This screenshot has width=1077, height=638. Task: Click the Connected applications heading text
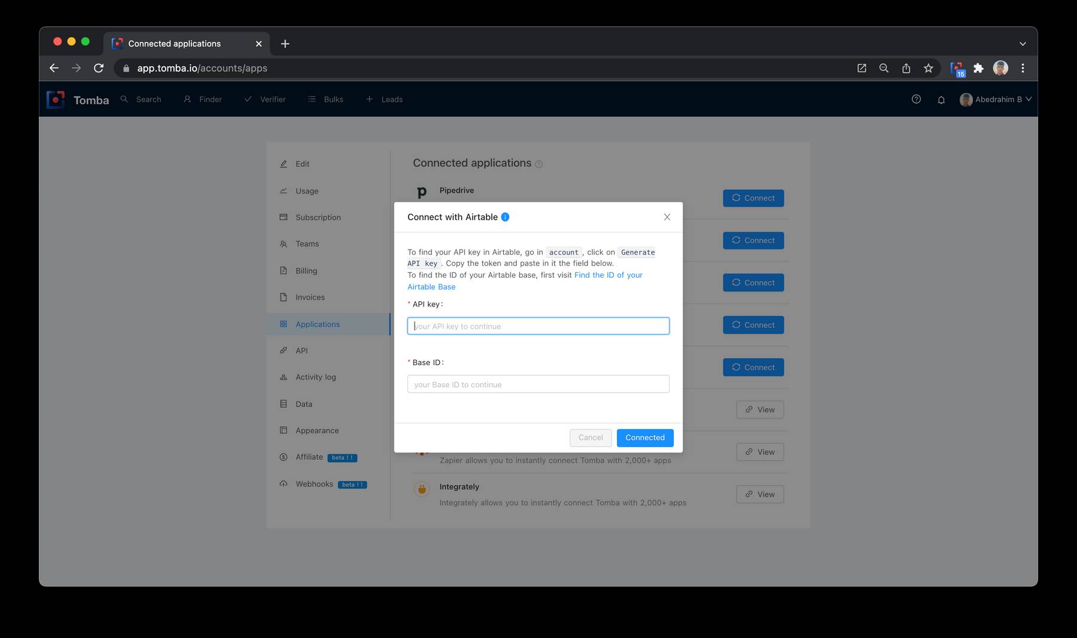click(472, 163)
